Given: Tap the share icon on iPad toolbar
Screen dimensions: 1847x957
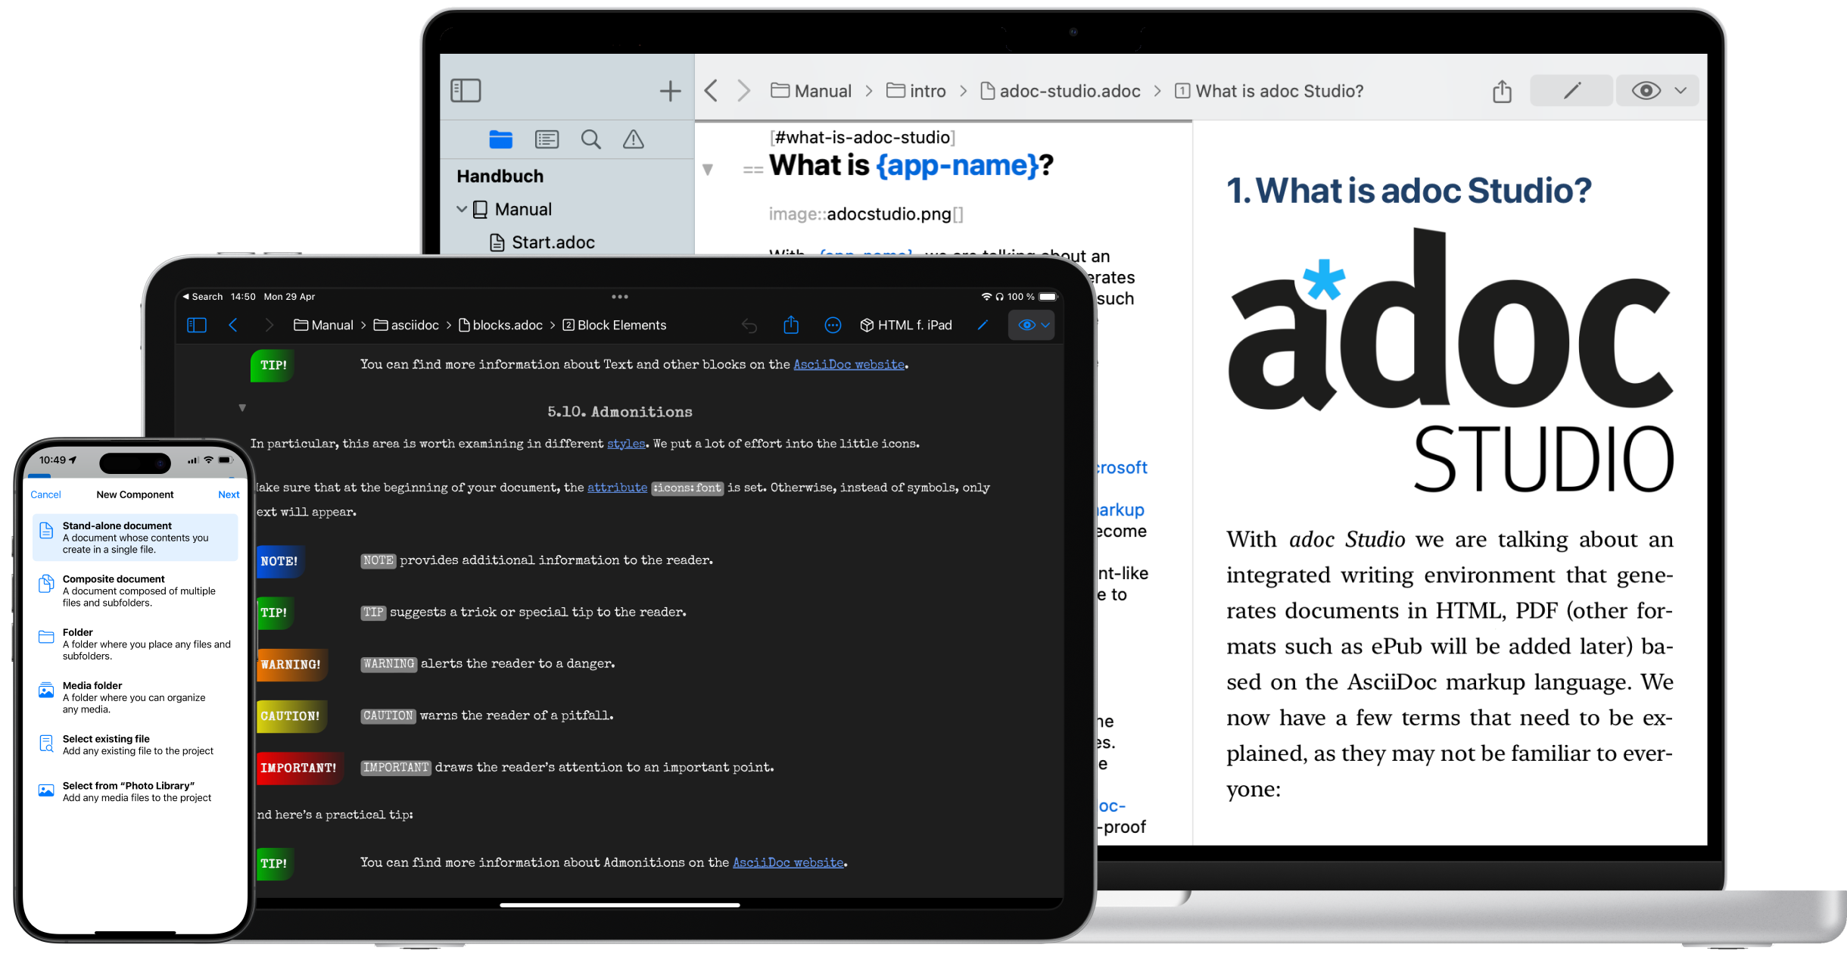Looking at the screenshot, I should [x=791, y=325].
